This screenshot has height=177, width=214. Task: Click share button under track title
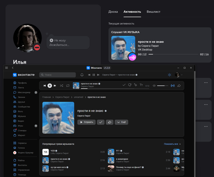click(109, 122)
